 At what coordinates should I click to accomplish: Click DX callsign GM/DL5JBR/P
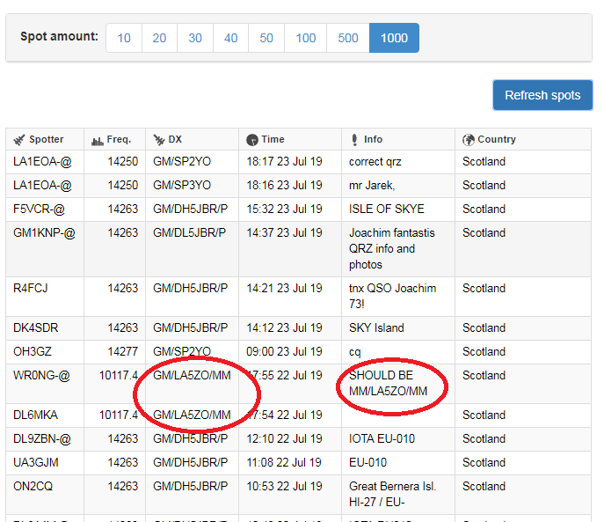pyautogui.click(x=189, y=233)
